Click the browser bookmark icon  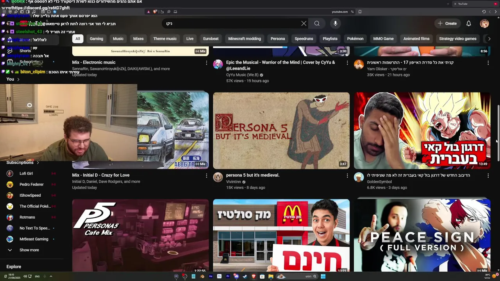pyautogui.click(x=360, y=12)
